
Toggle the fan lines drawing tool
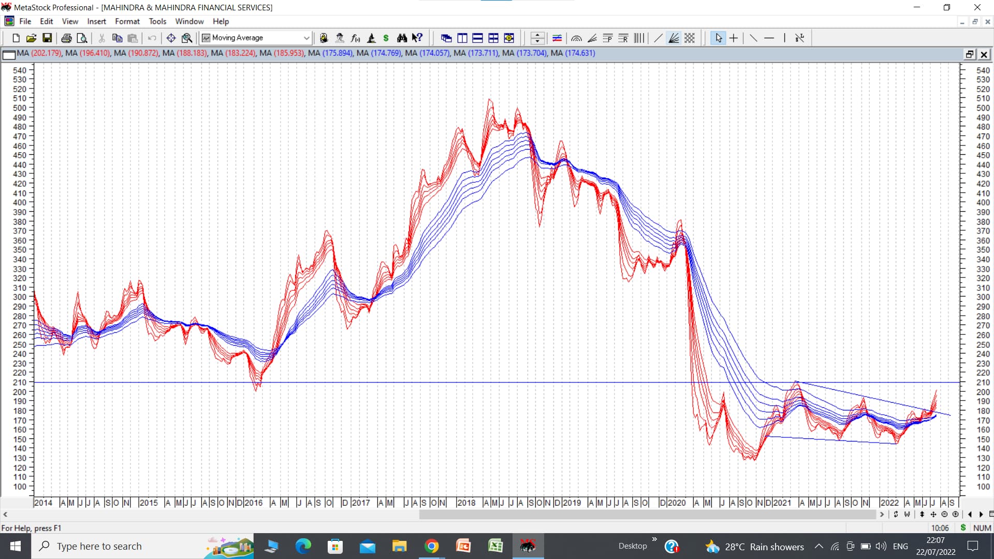pos(674,38)
